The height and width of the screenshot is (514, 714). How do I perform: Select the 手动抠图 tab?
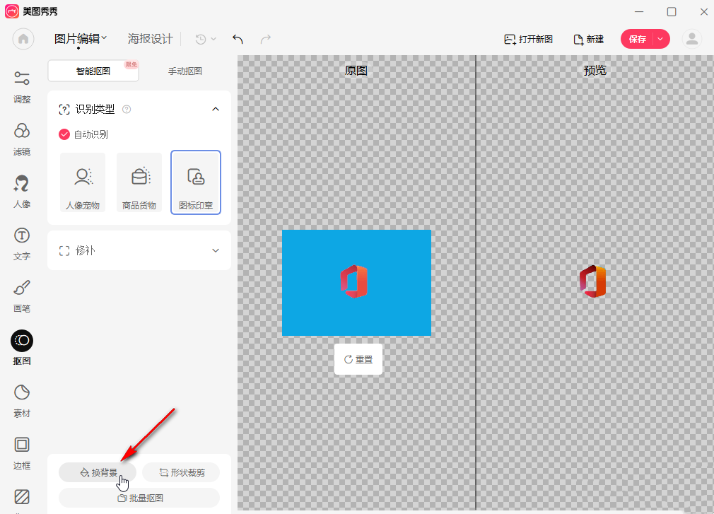click(x=185, y=71)
